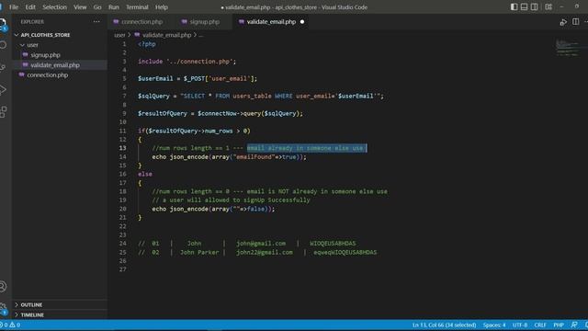Click the errors and warnings status indicator
The image size is (588, 331).
point(10,325)
